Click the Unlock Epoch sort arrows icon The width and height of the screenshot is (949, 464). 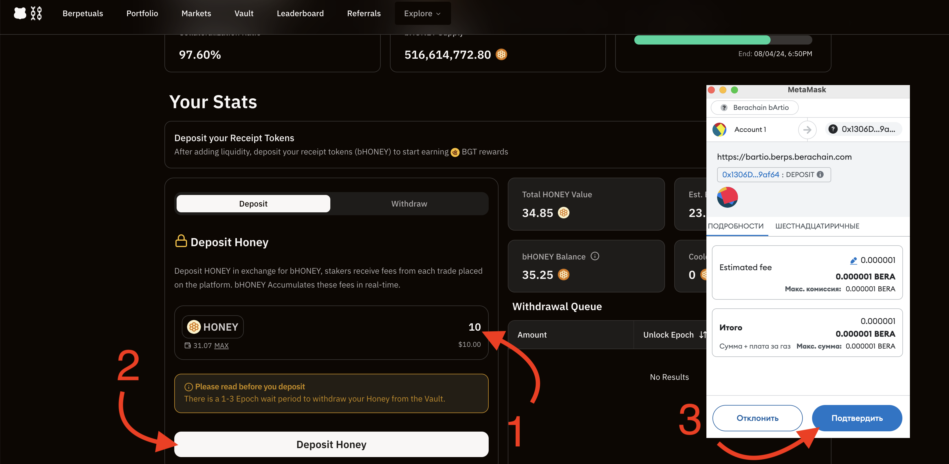pyautogui.click(x=703, y=334)
